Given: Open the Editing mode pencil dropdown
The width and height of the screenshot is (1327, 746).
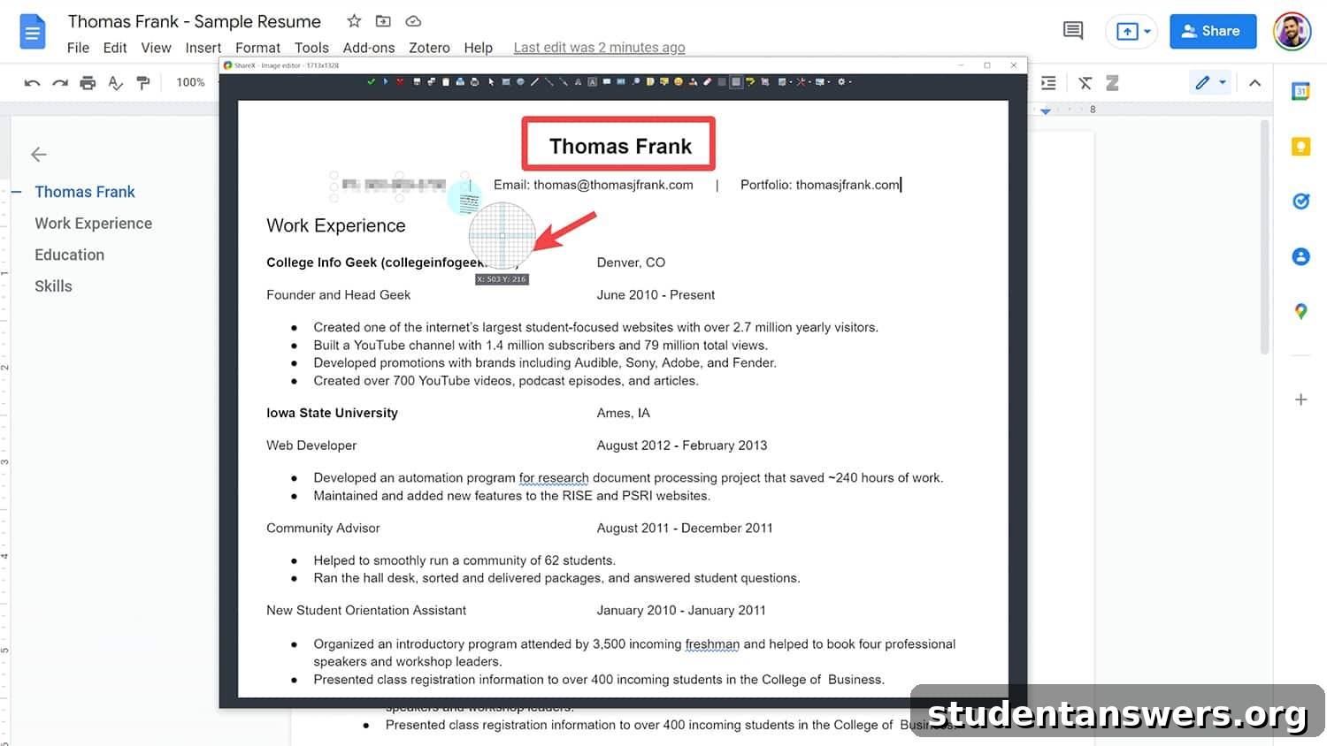Looking at the screenshot, I should [x=1210, y=83].
